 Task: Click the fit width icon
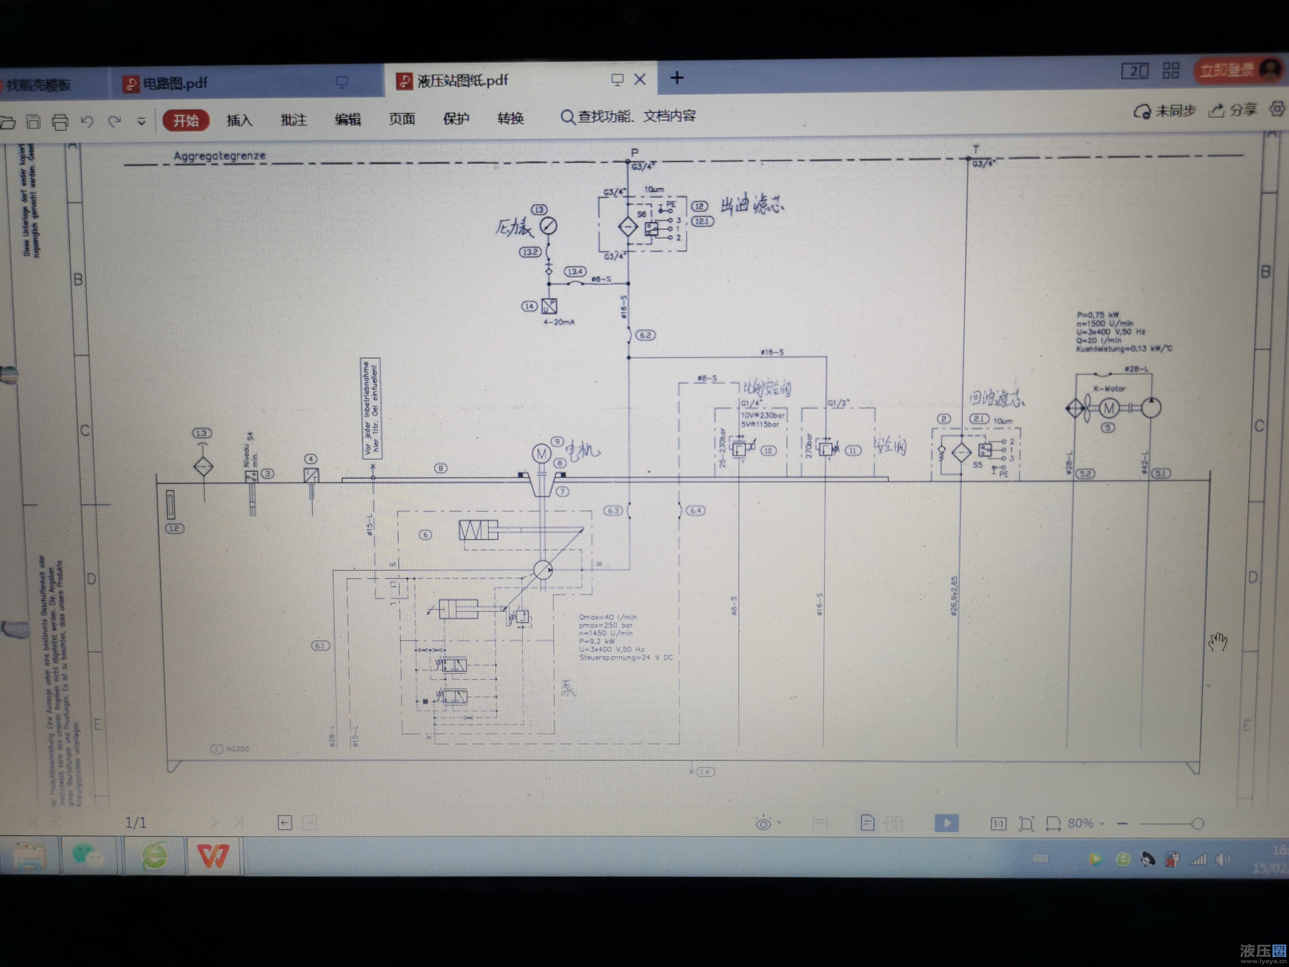pyautogui.click(x=1053, y=824)
